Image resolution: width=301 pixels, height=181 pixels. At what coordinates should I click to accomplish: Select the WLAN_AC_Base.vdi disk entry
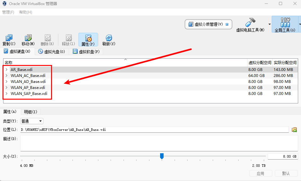28,75
